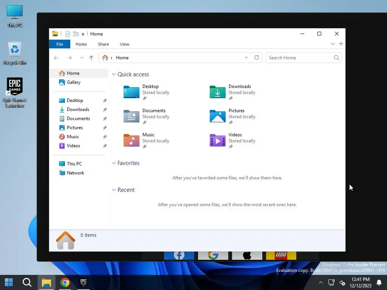Go up one folder level
The height and width of the screenshot is (290, 387).
pyautogui.click(x=91, y=58)
